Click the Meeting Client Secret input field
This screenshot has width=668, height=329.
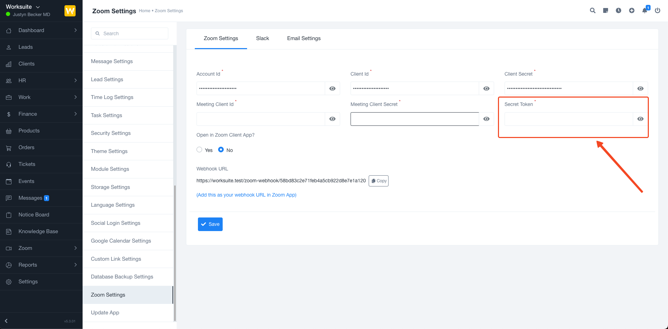click(x=415, y=119)
